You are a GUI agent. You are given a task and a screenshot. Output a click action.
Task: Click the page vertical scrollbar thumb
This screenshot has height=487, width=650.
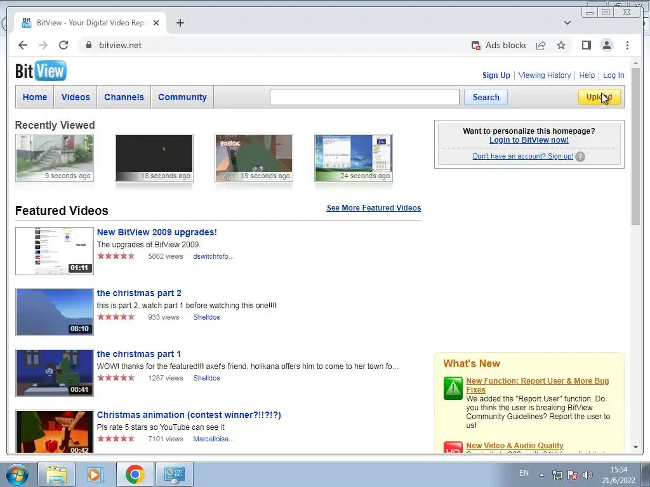(x=635, y=146)
